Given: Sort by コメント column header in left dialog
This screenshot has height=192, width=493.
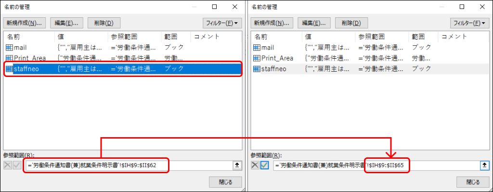Looking at the screenshot, I should click(x=216, y=37).
